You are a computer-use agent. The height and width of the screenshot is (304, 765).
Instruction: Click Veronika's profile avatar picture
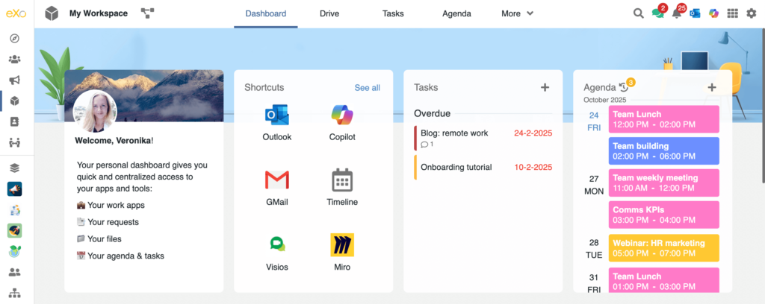95,113
